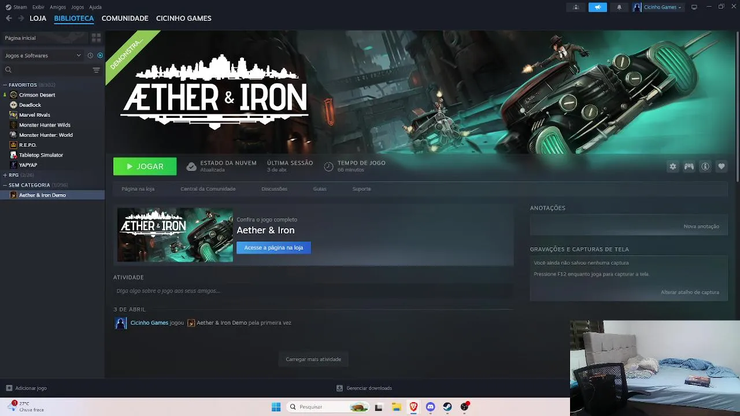The height and width of the screenshot is (416, 740).
Task: Open the Suporte link
Action: (x=362, y=189)
